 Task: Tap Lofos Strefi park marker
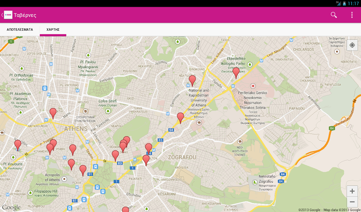click(108, 111)
